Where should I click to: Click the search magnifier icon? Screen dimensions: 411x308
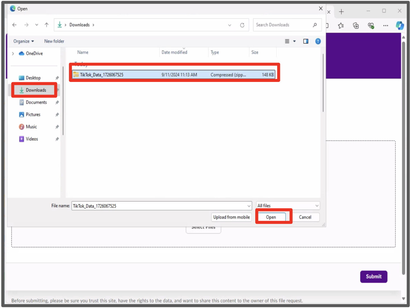tap(315, 25)
